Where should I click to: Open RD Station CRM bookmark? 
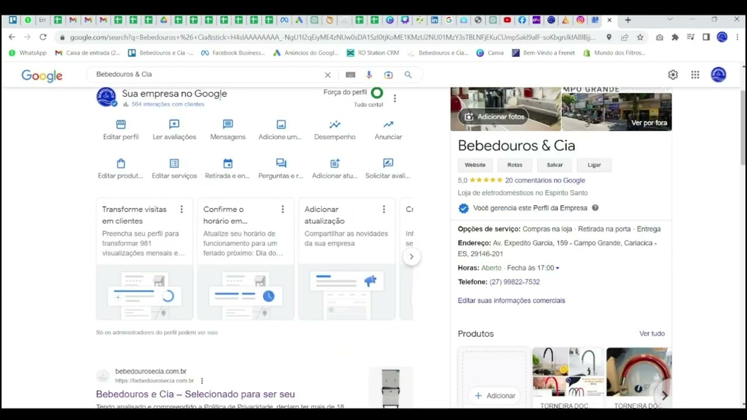373,52
